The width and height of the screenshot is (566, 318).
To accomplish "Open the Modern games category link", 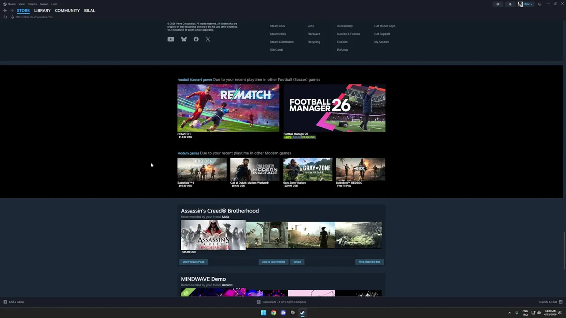I will (188, 153).
